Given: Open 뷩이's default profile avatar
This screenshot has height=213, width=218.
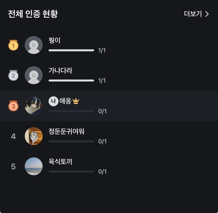Looking at the screenshot, I should pyautogui.click(x=33, y=45).
